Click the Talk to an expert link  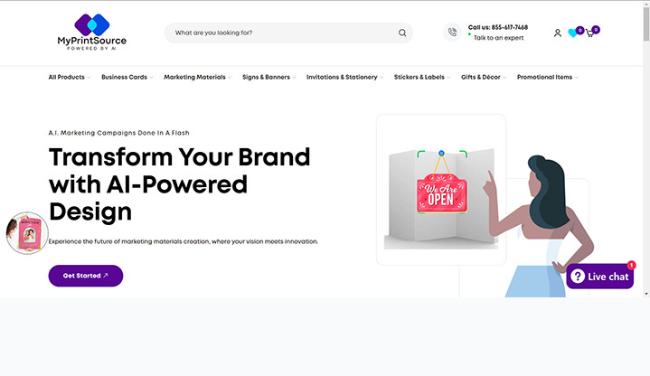[x=498, y=38]
